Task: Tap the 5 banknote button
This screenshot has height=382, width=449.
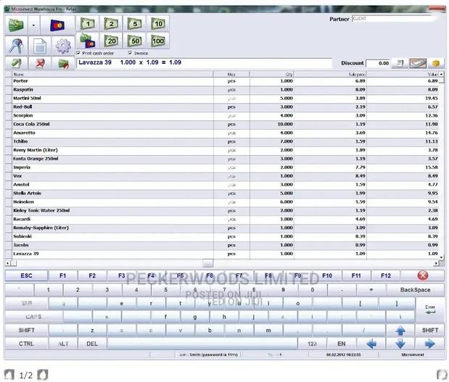Action: (x=135, y=23)
